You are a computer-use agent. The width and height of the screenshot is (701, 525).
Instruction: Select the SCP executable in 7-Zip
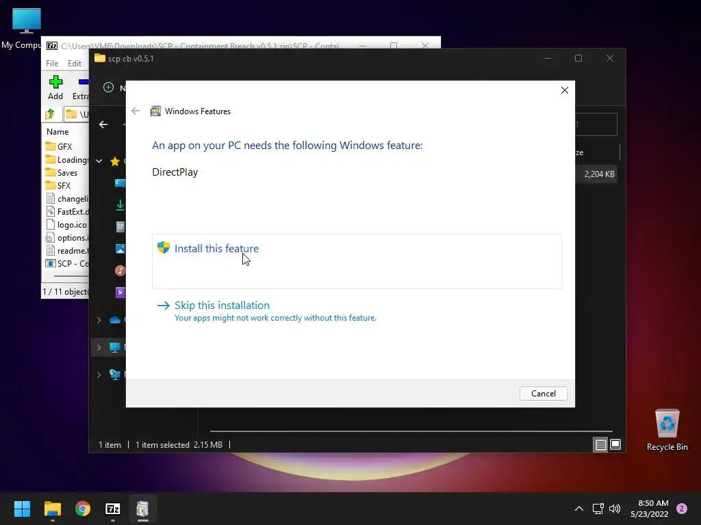point(67,263)
